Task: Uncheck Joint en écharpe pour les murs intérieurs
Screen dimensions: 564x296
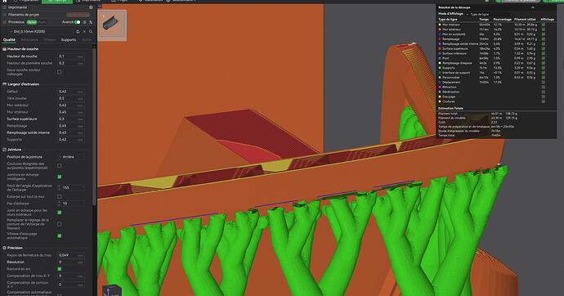Action: tap(60, 213)
